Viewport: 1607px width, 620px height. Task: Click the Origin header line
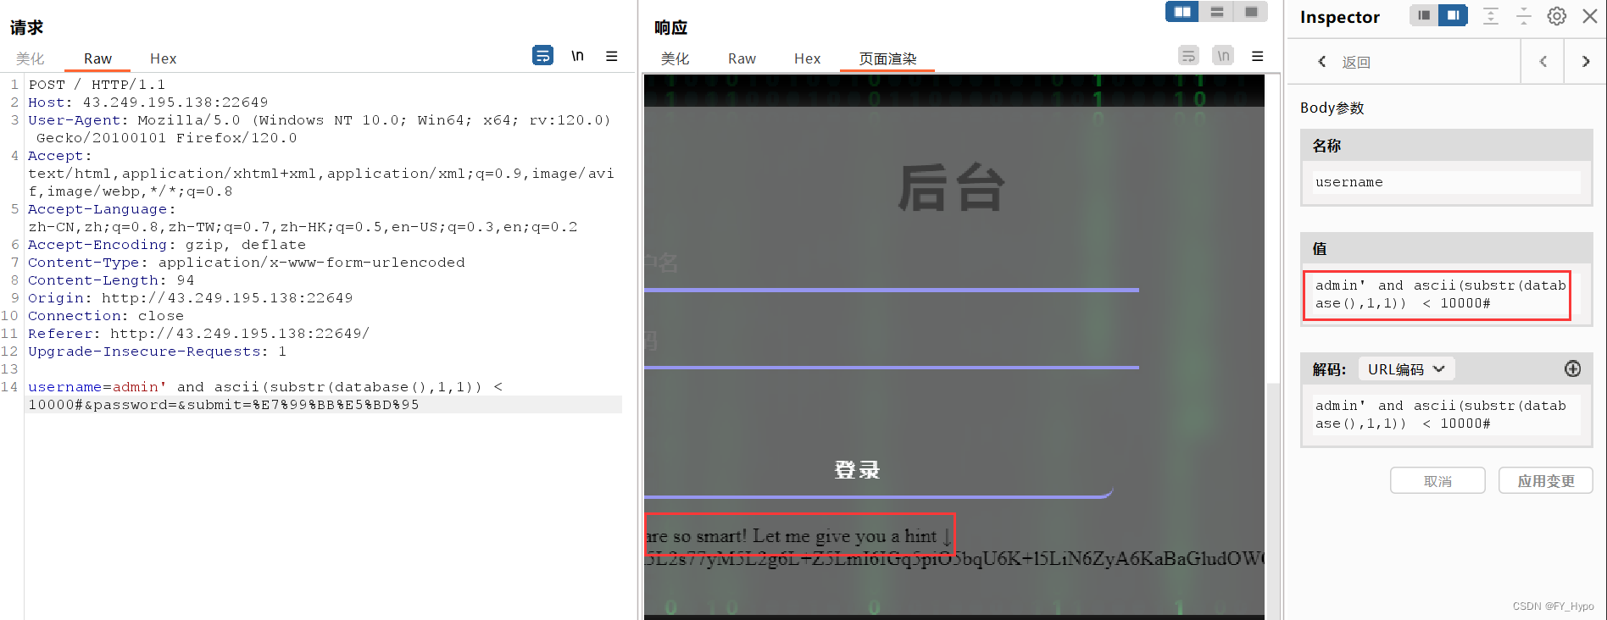[x=191, y=298]
